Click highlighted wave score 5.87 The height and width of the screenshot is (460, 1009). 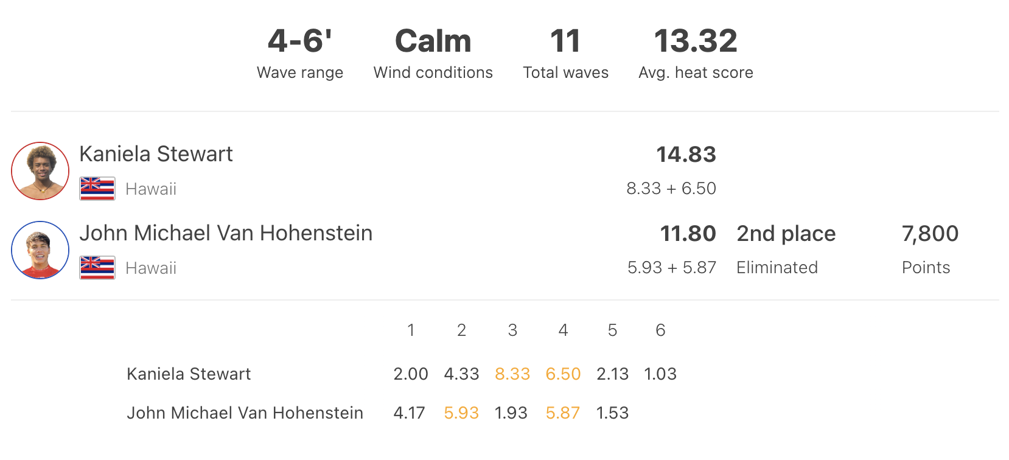(563, 413)
